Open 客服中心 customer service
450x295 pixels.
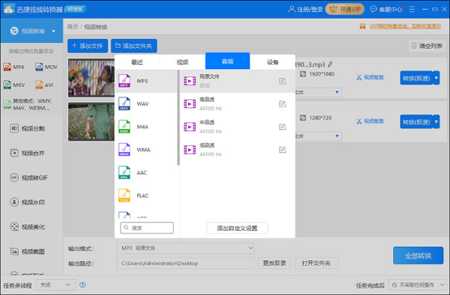(387, 10)
